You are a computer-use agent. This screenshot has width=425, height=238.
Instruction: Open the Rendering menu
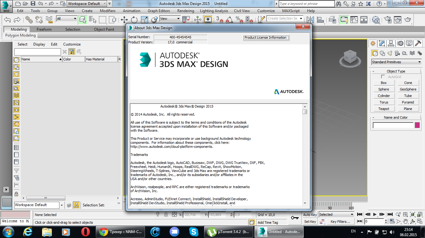(x=186, y=11)
